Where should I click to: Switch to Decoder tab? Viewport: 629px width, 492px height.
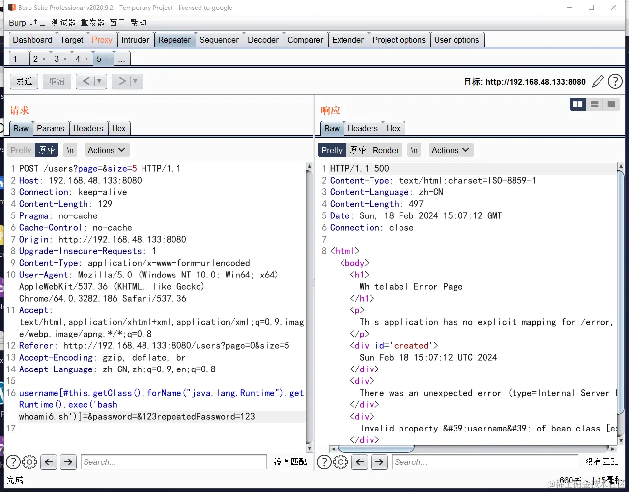tap(263, 40)
